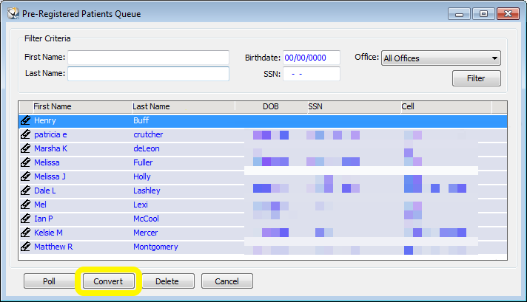Select the first name Marsha K

(x=51, y=148)
